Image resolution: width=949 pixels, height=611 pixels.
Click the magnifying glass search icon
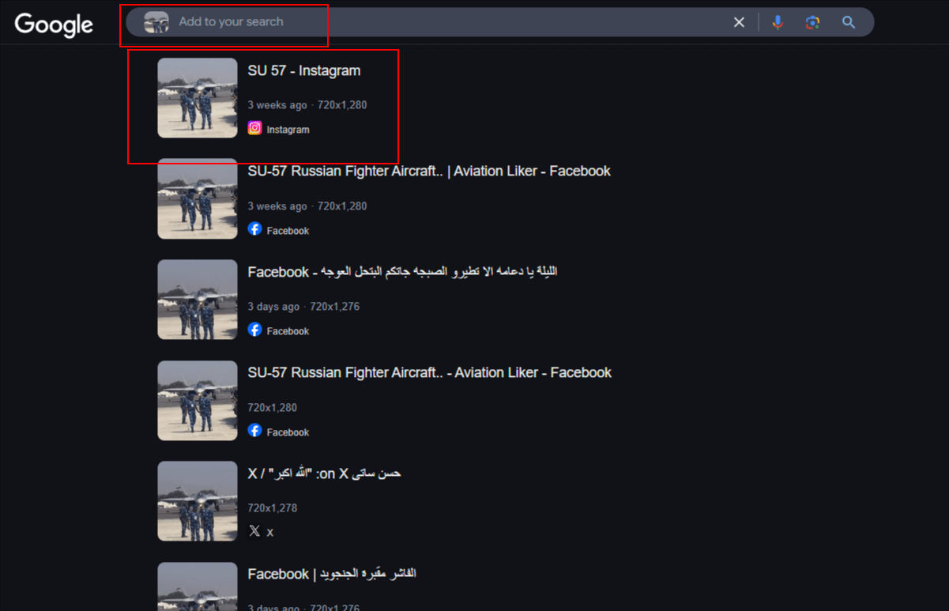[849, 22]
